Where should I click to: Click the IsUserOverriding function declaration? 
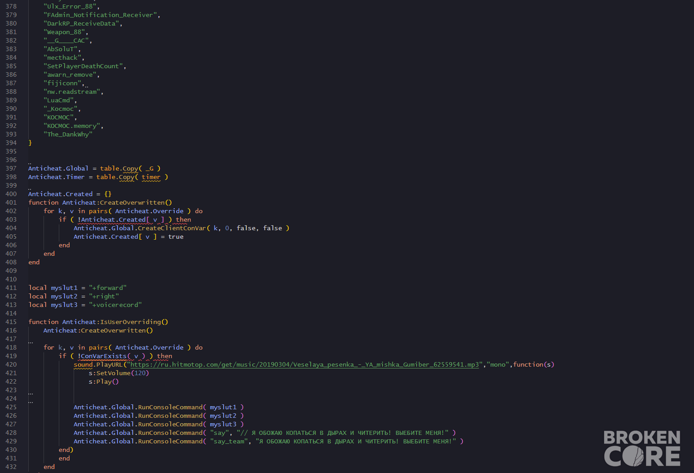pos(98,322)
